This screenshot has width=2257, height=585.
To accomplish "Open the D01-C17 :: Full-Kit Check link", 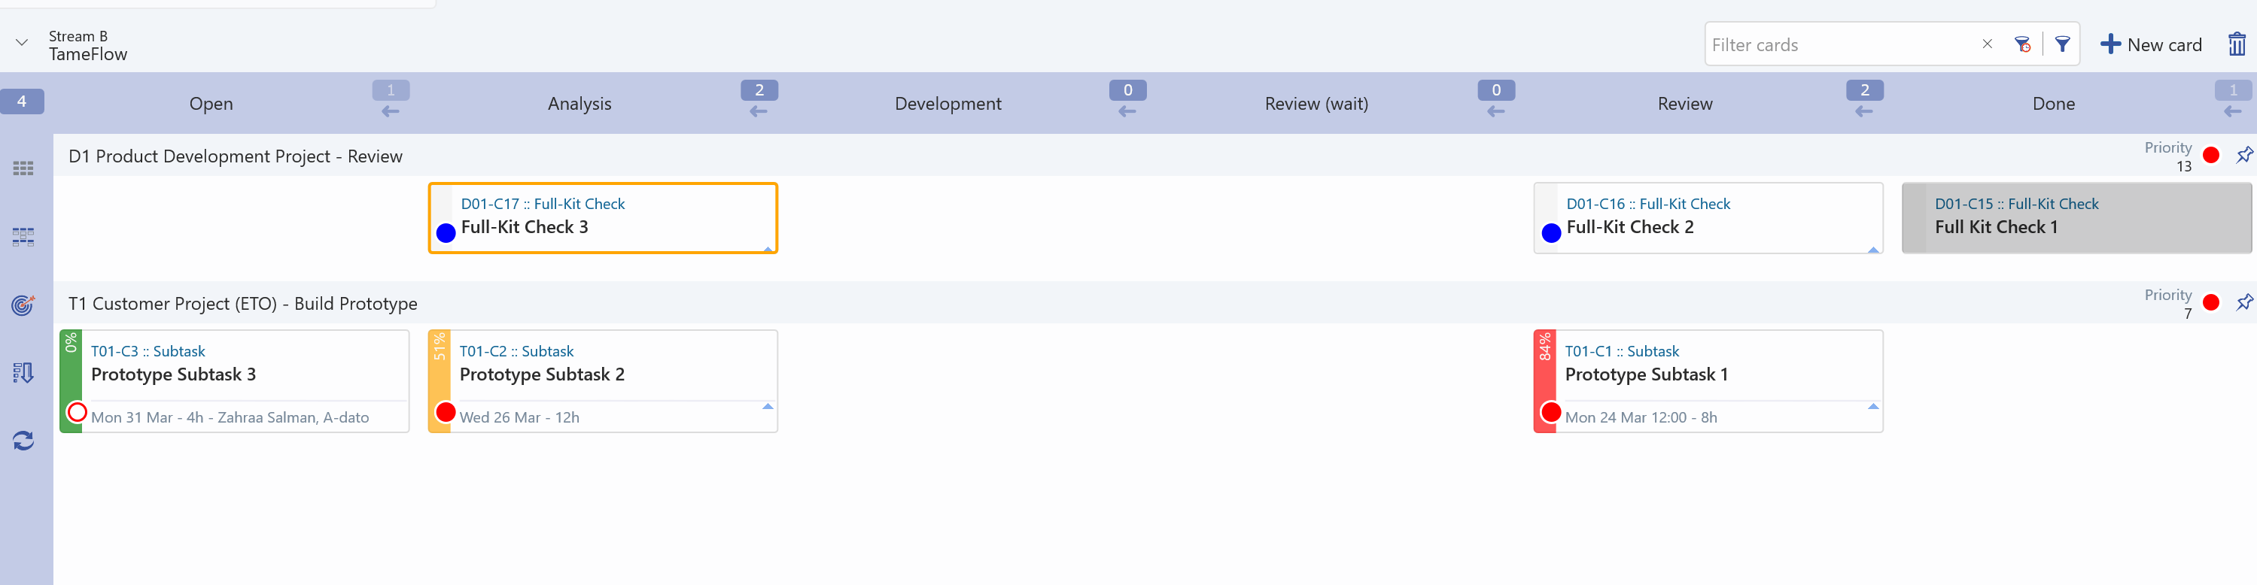I will pos(543,203).
